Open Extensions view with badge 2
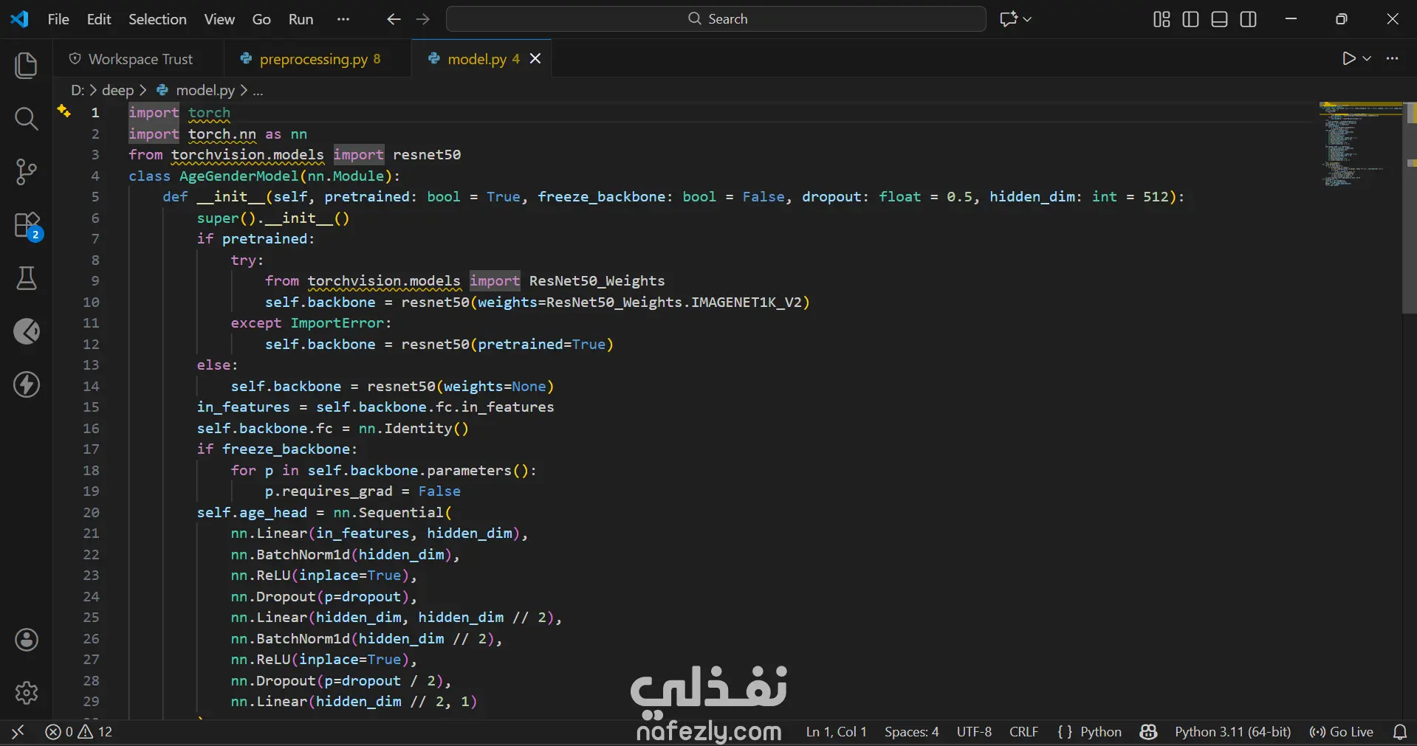Screen dimensions: 1417x746 coord(27,225)
